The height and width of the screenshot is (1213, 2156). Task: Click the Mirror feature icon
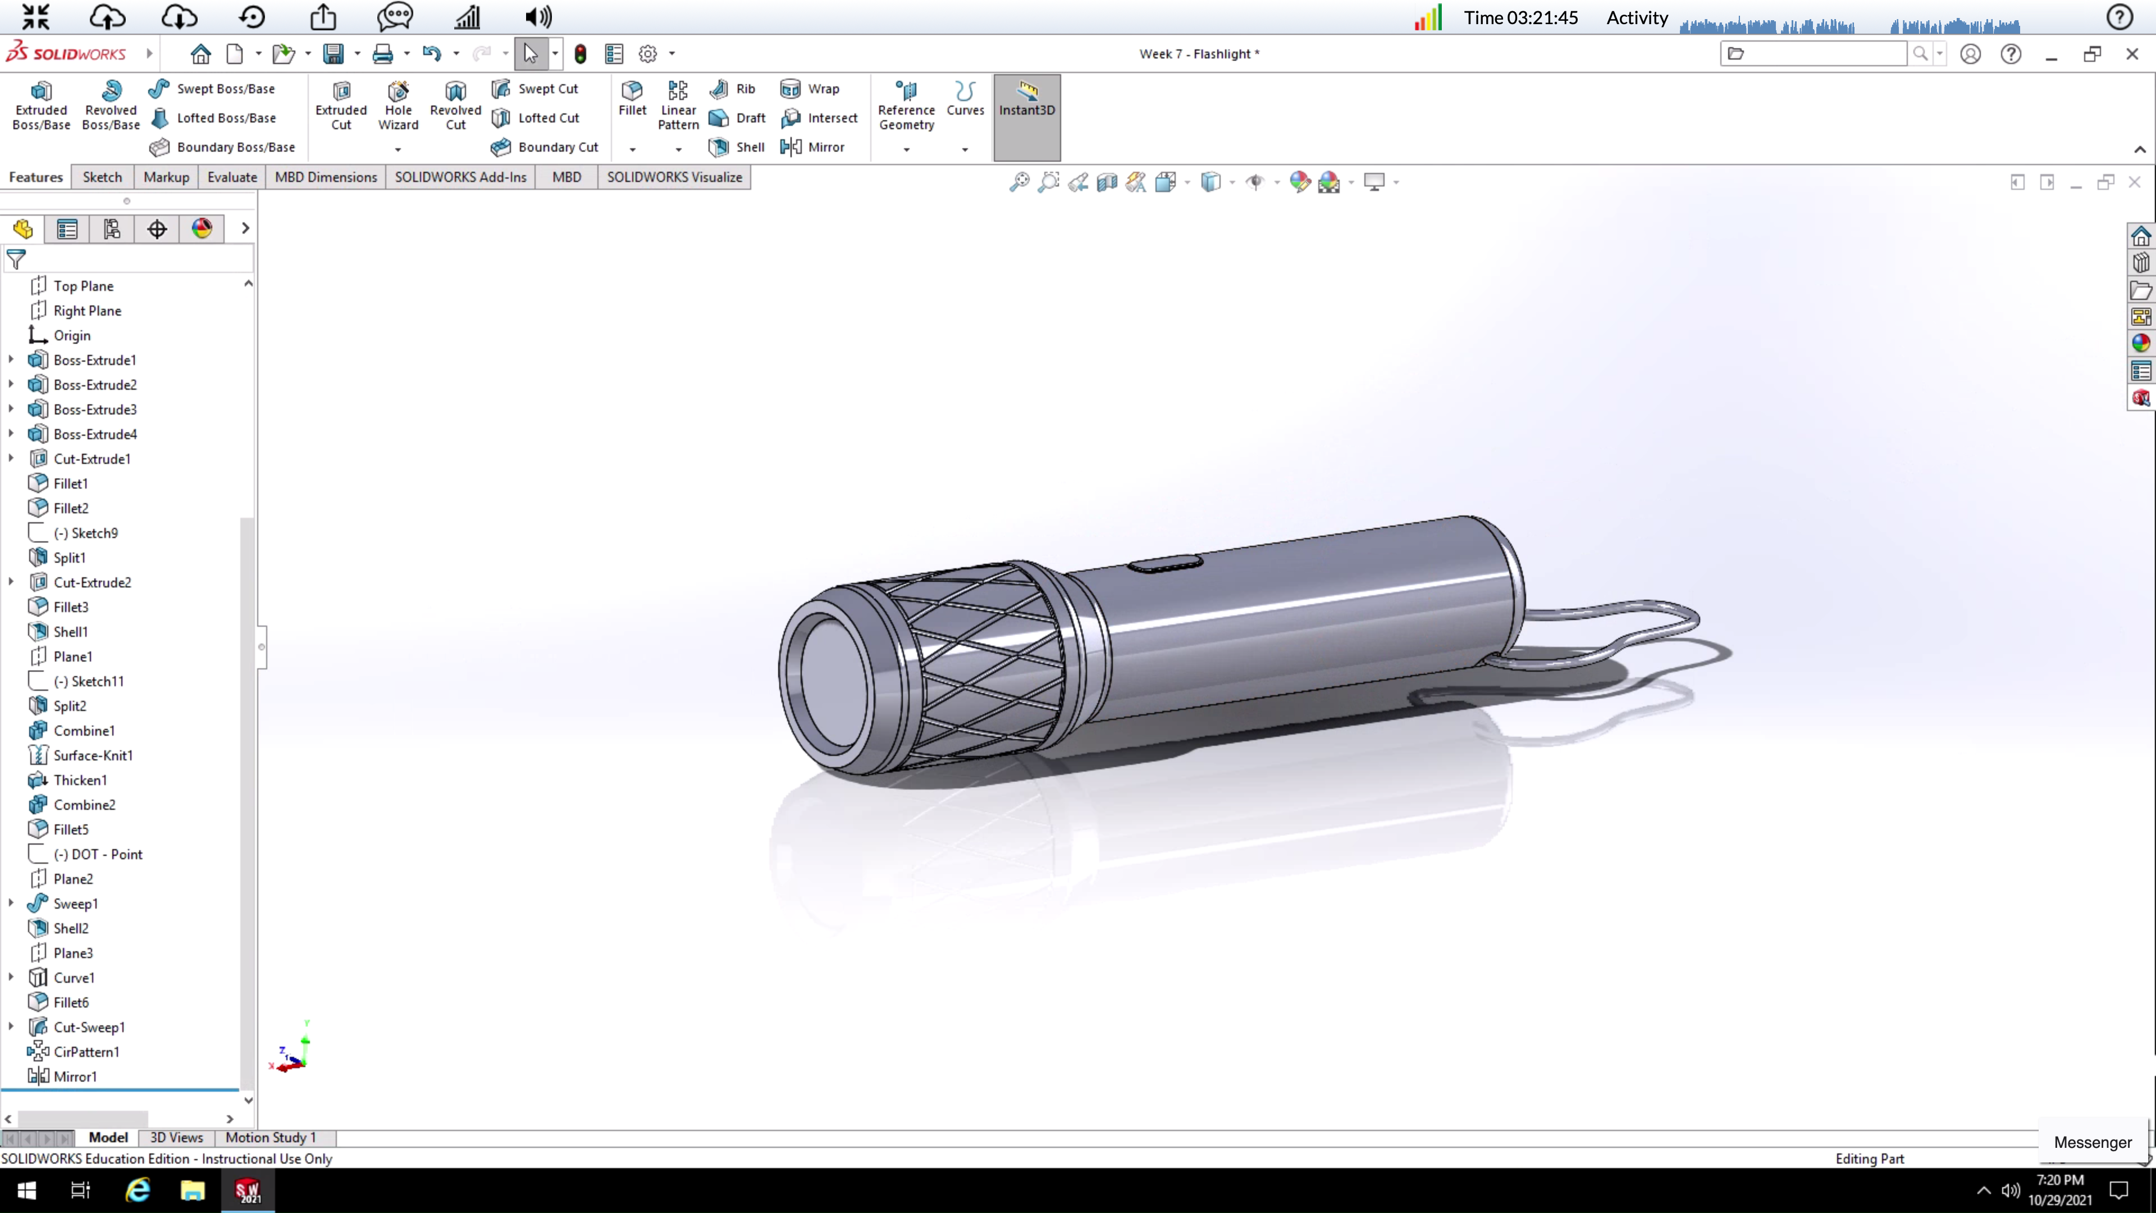click(x=791, y=147)
